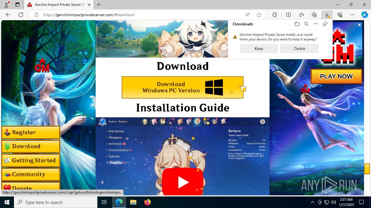Image resolution: width=371 pixels, height=208 pixels.
Task: Add this page to favorites
Action: pyautogui.click(x=259, y=15)
